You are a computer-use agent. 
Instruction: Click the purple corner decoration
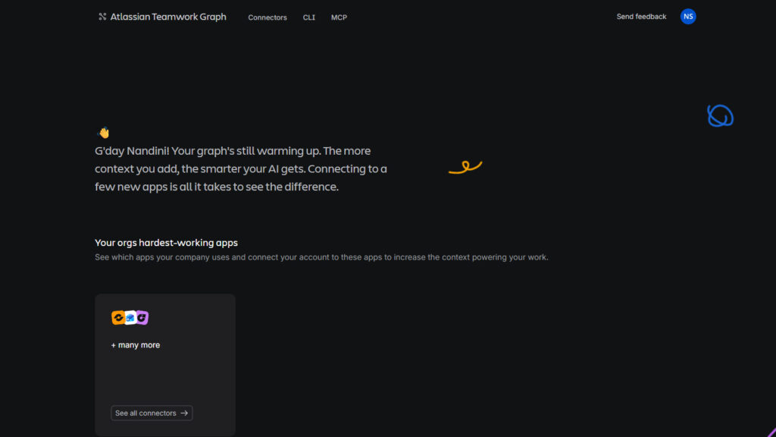[771, 432]
